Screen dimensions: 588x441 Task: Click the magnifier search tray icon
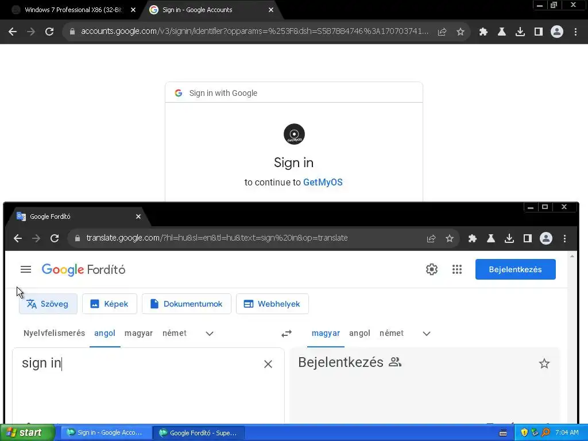click(546, 432)
